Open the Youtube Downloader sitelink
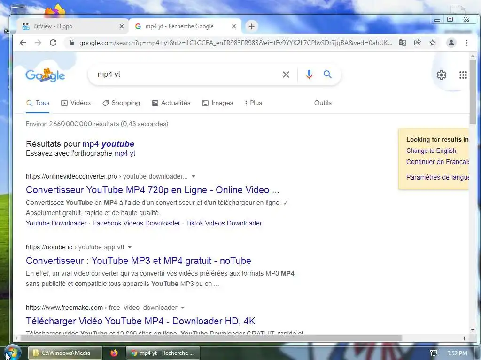 pos(56,223)
